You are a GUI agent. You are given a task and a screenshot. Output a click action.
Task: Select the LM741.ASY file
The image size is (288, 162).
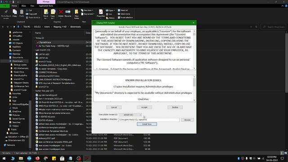click(x=44, y=54)
